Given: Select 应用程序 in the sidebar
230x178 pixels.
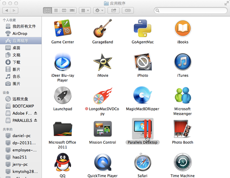Looking at the screenshot, I should pos(20,41).
